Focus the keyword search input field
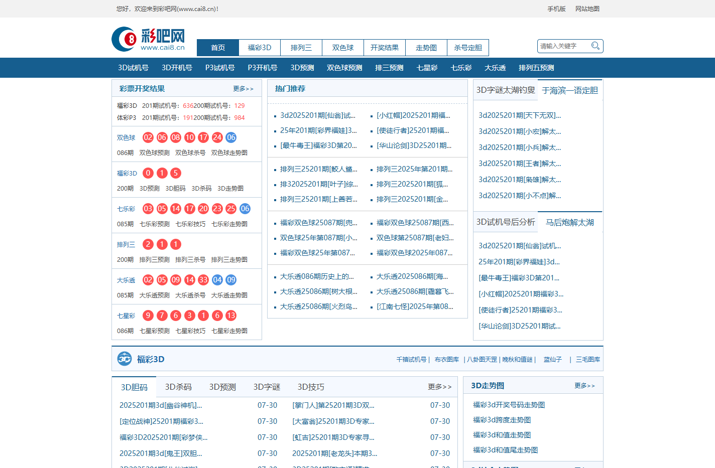715x468 pixels. tap(564, 46)
